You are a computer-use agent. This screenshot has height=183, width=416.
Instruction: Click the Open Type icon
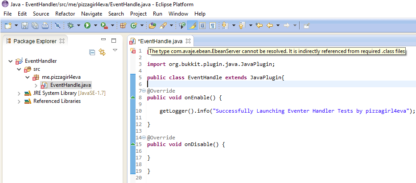pos(152,26)
